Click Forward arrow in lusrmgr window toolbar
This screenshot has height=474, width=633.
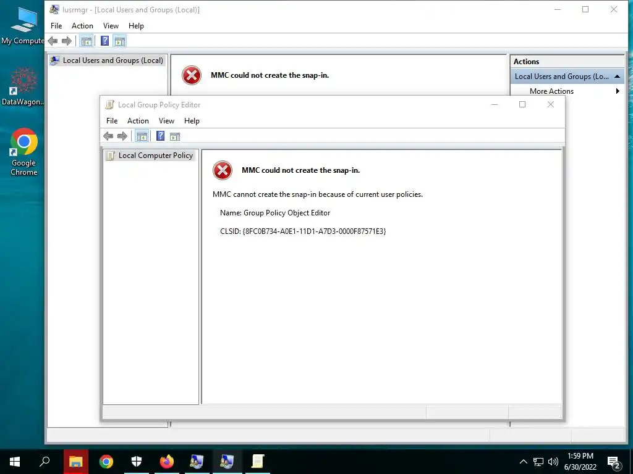[x=67, y=41]
